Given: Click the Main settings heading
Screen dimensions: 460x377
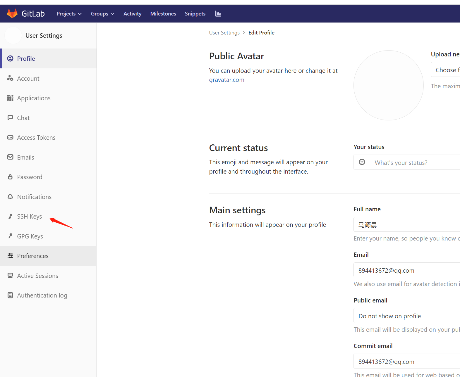Looking at the screenshot, I should click(237, 210).
